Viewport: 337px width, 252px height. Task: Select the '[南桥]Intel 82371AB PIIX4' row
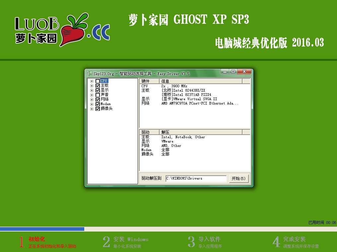tap(186, 95)
